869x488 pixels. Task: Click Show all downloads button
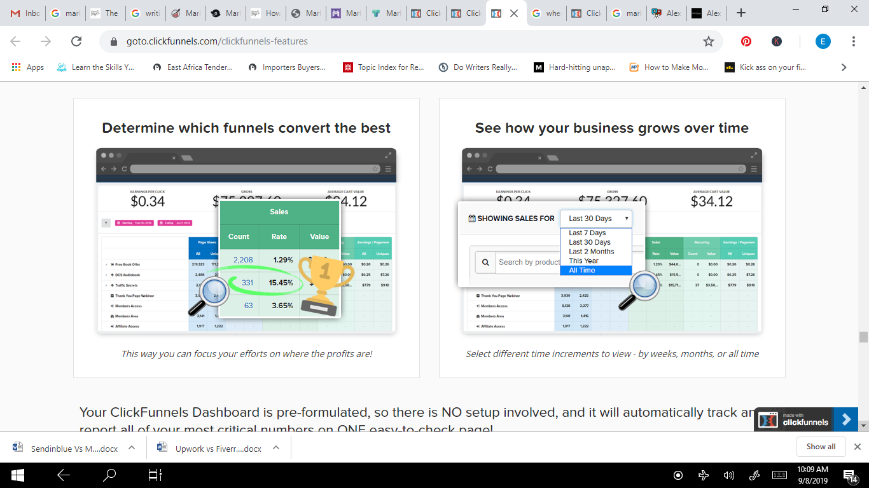(x=821, y=447)
